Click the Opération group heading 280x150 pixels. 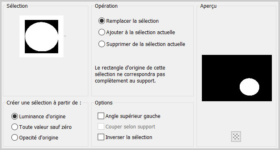[106, 6]
